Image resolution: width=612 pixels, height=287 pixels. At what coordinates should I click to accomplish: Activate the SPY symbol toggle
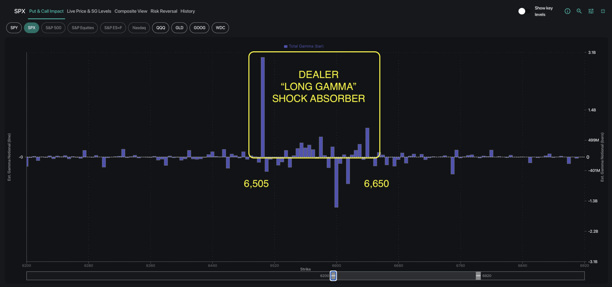[14, 27]
